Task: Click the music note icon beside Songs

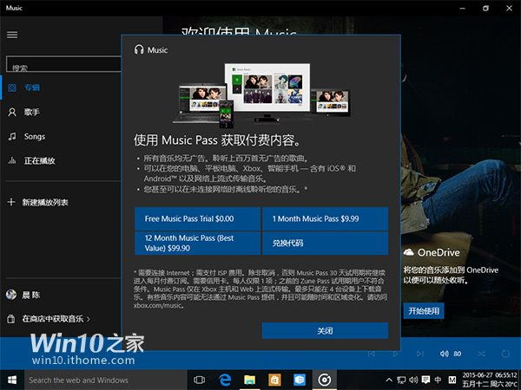Action: pyautogui.click(x=12, y=136)
